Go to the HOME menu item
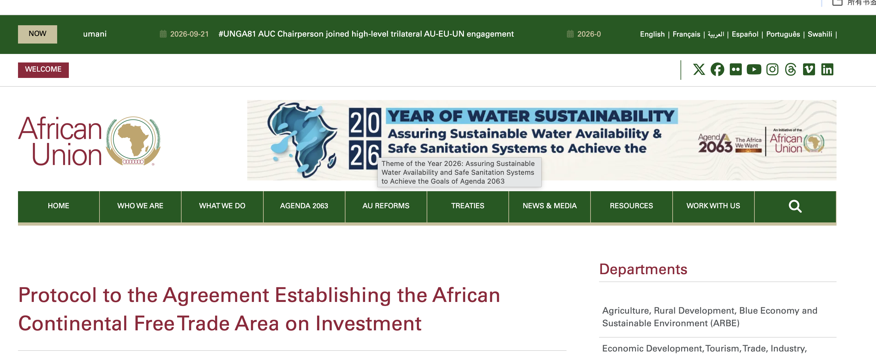The height and width of the screenshot is (354, 876). coord(58,206)
